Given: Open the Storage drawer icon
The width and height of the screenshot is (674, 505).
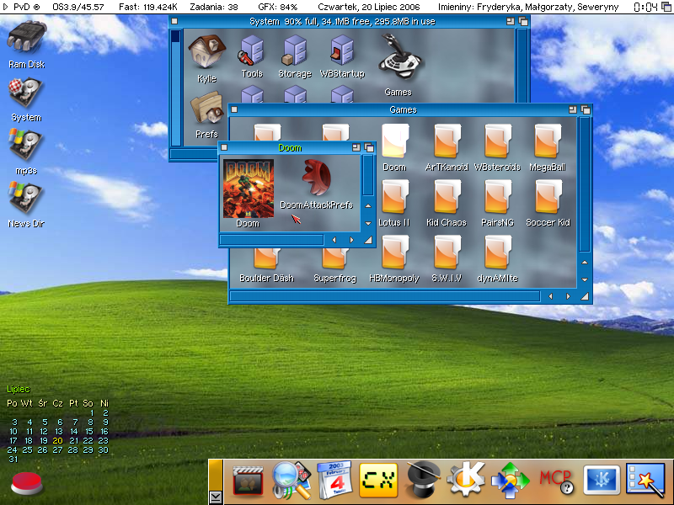Looking at the screenshot, I should [x=295, y=50].
